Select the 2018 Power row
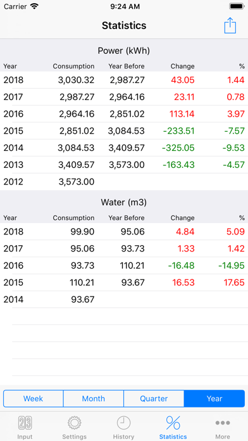 (x=124, y=80)
